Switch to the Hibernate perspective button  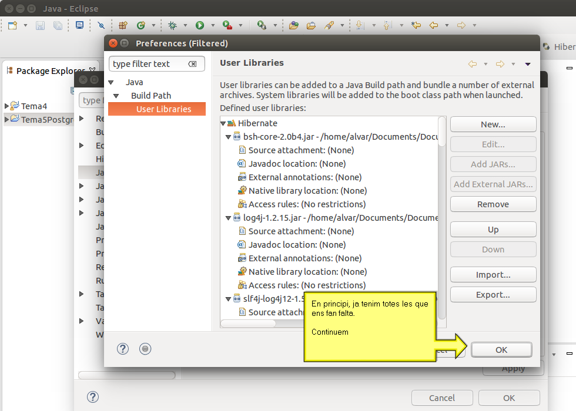click(559, 46)
